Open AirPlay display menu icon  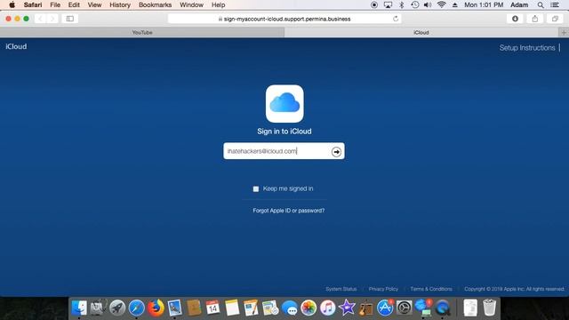(388, 4)
